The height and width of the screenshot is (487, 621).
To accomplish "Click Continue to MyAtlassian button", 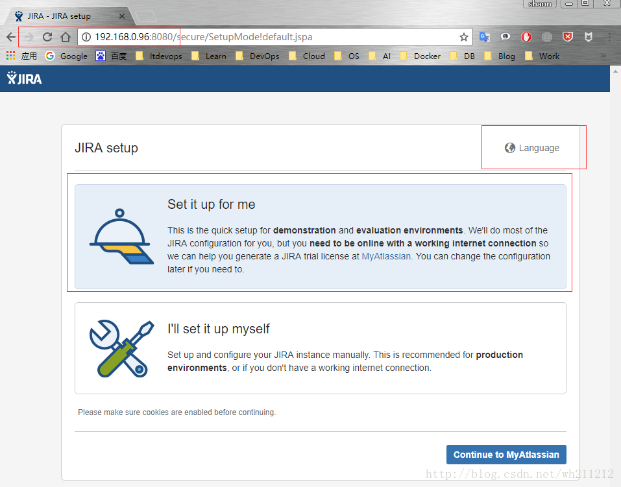I will click(506, 455).
